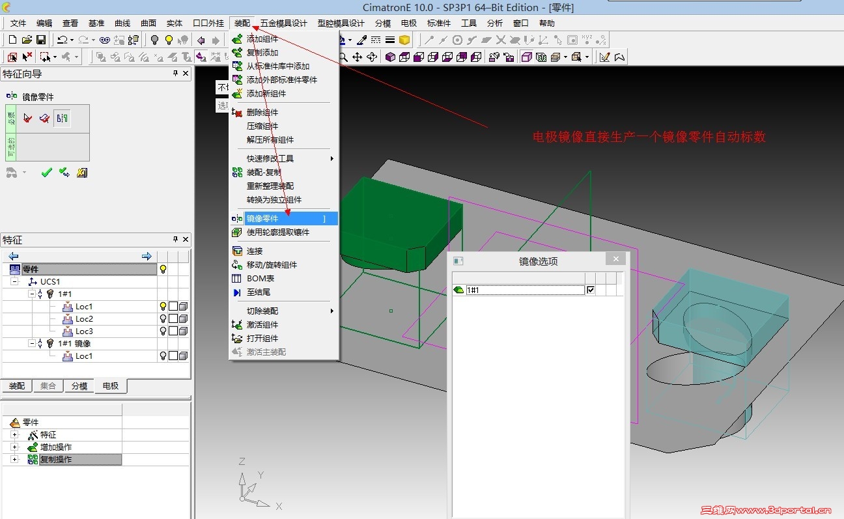Click the yellow 3D box toolbar icon
This screenshot has height=519, width=844.
(404, 40)
